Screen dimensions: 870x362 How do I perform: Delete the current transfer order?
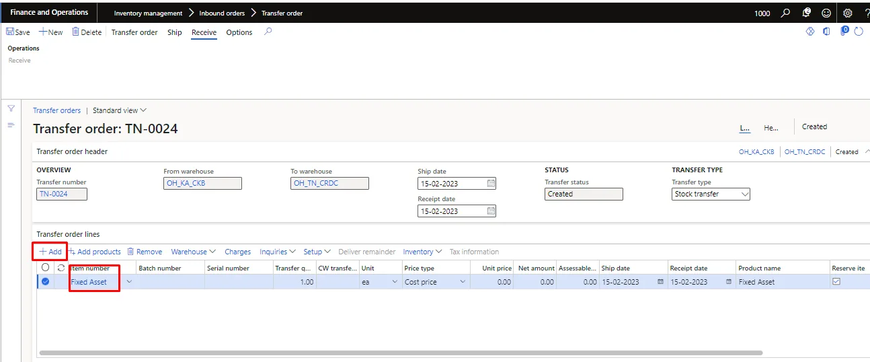[87, 32]
